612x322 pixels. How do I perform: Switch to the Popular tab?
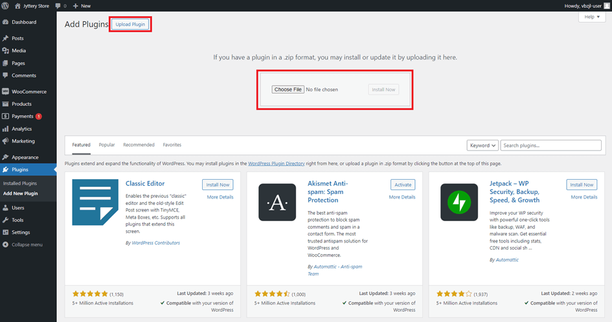107,145
